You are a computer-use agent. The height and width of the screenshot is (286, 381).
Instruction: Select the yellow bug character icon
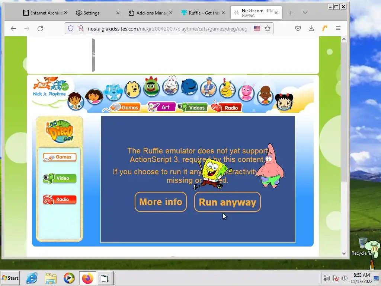coord(227,89)
